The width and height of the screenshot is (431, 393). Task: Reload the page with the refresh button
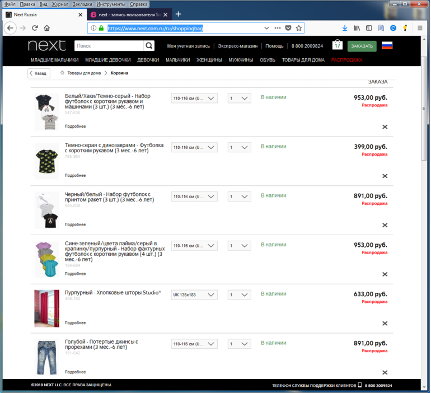(35, 28)
